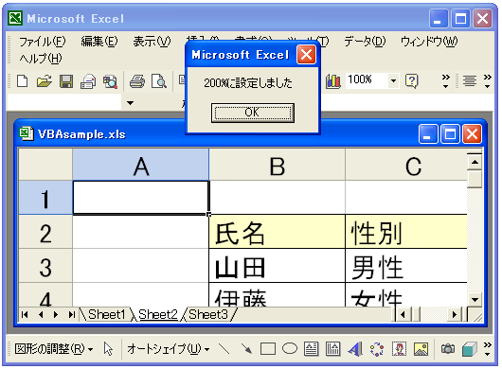Open the Zoom percentage dropdown arrow

pyautogui.click(x=393, y=80)
